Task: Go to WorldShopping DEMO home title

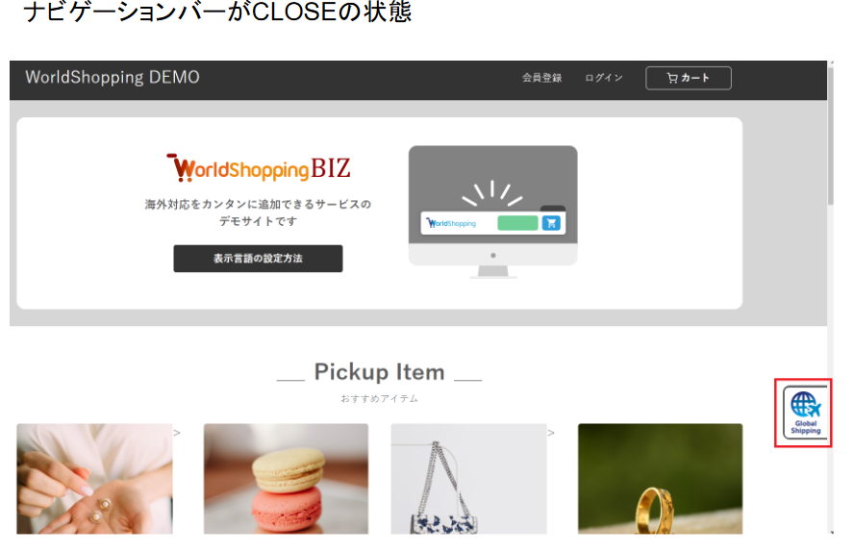Action: (113, 77)
